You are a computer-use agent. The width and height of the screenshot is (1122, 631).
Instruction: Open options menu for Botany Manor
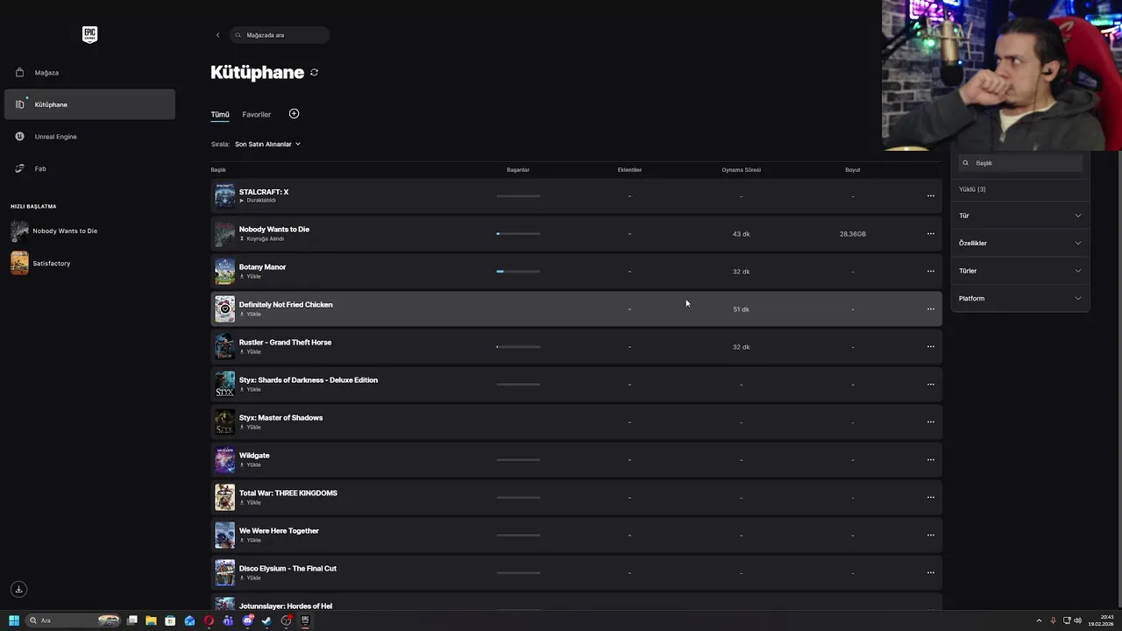930,272
